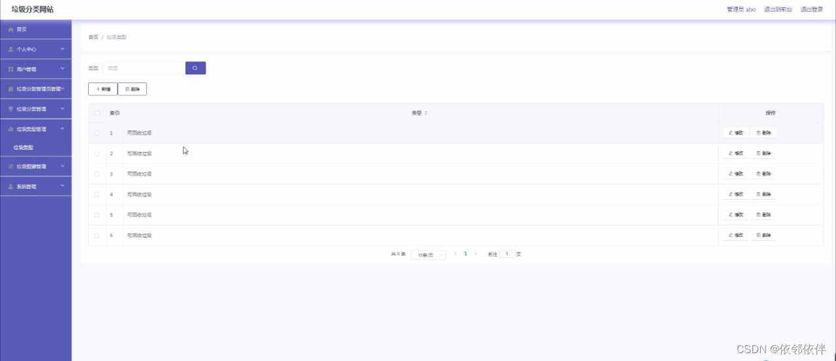Click the person icon beside 个人中心
The image size is (836, 361).
click(10, 49)
